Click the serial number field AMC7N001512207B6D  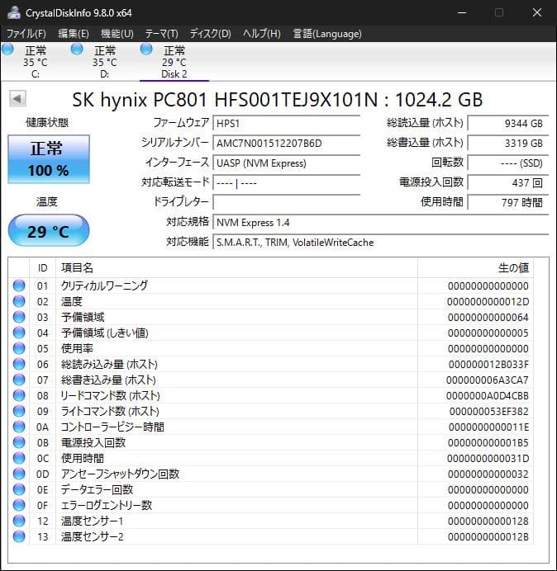coord(286,143)
